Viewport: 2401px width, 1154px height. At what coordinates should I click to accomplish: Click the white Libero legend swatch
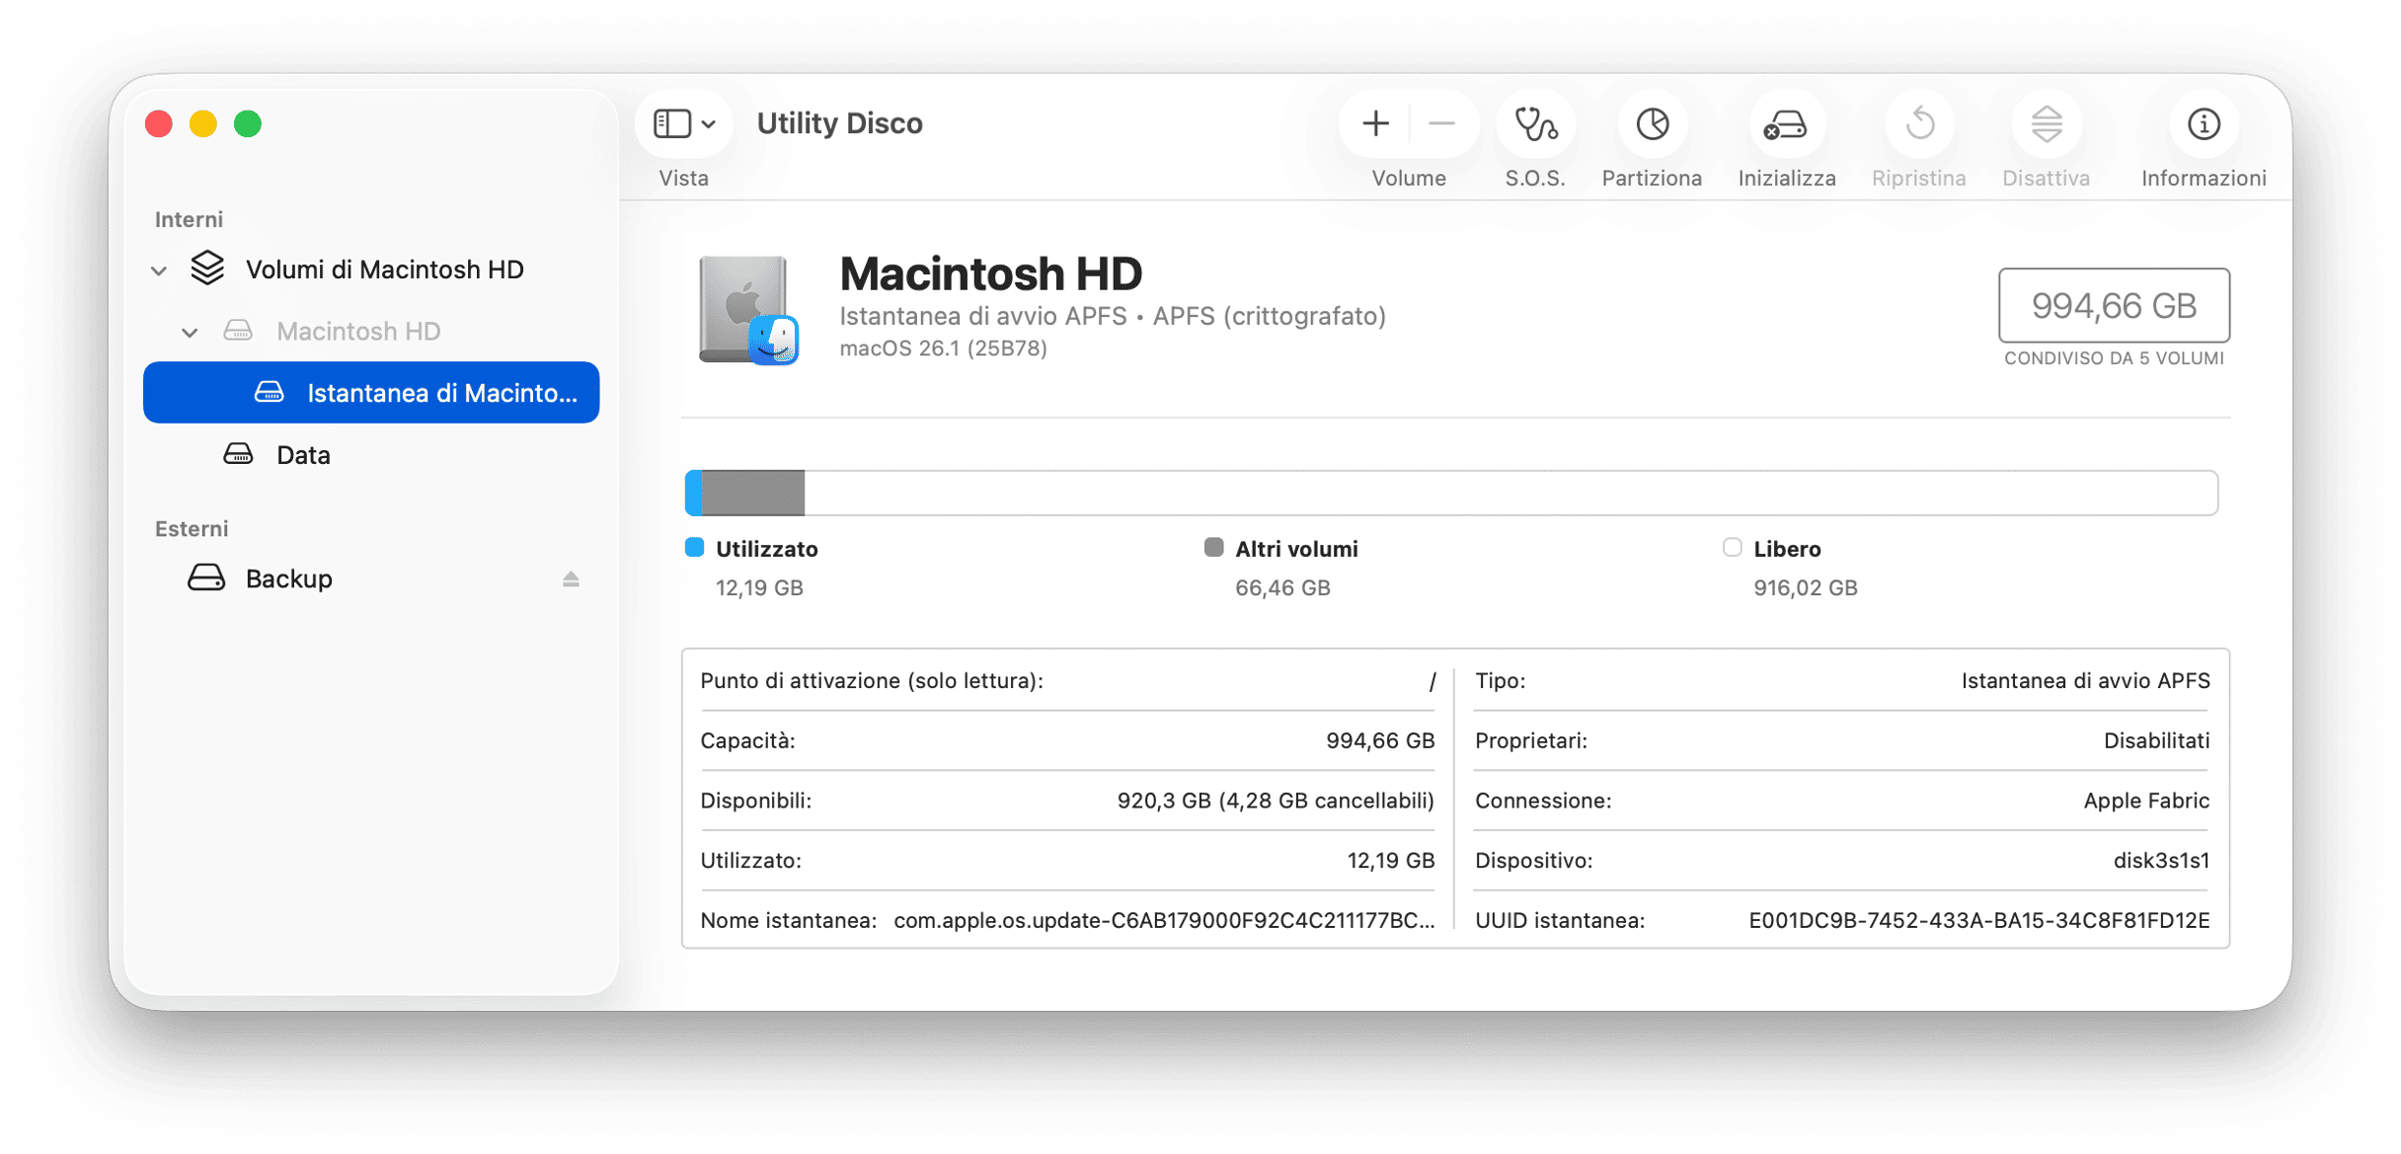[x=1732, y=548]
